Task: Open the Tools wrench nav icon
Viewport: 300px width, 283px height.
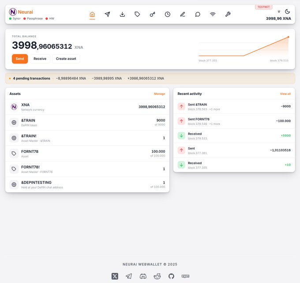Action: (x=228, y=15)
